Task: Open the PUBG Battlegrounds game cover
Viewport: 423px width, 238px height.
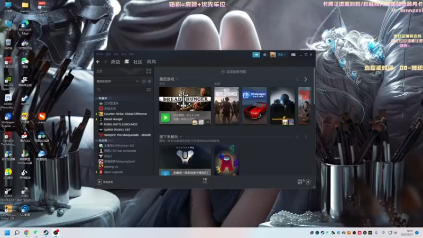Action: pos(227,105)
